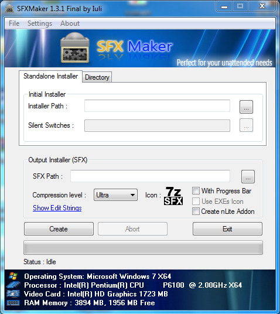Screen dimensions: 280x314
Task: Open the About menu
Action: 70,23
